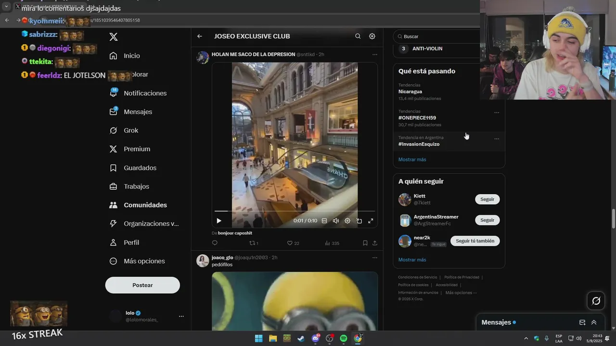616x346 pixels.
Task: Open the Grok floating button
Action: point(596,301)
